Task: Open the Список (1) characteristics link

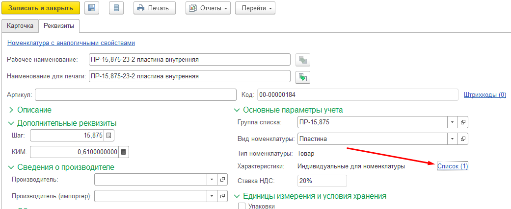Action: [x=453, y=166]
